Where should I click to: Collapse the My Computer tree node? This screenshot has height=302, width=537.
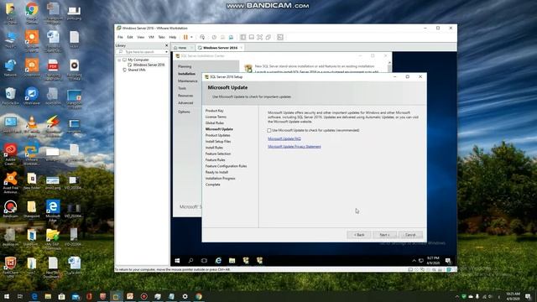pos(119,60)
